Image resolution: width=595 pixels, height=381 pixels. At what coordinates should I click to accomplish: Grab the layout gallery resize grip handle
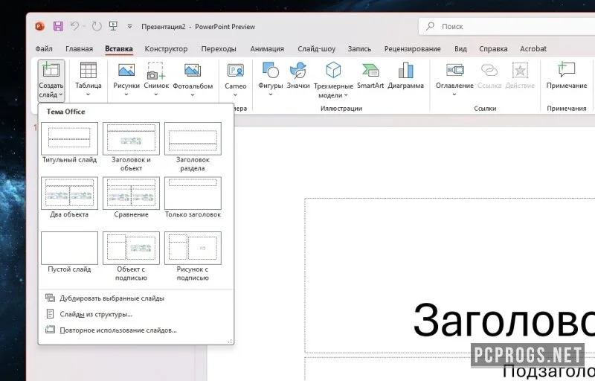(230, 342)
